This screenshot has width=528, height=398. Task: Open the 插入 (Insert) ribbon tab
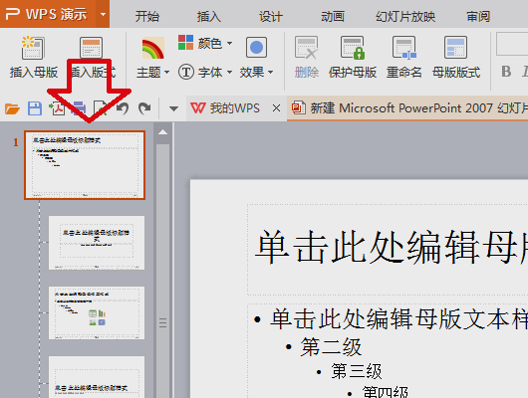209,16
